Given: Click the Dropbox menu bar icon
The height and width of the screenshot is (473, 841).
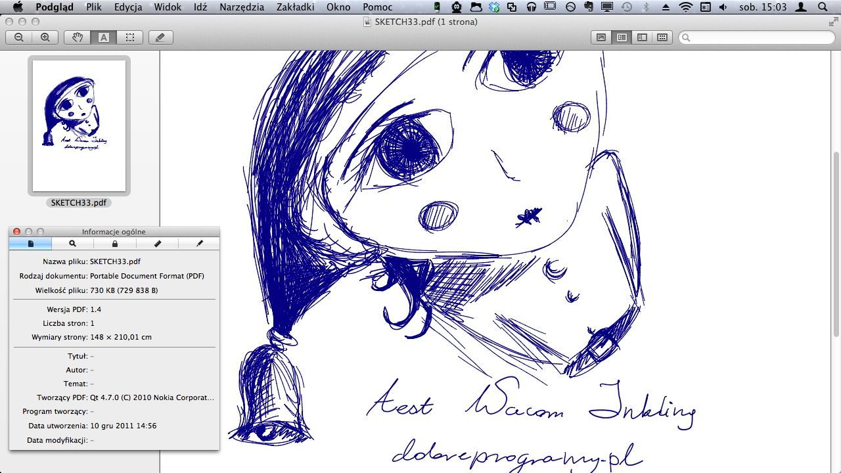Looking at the screenshot, I should coord(494,7).
